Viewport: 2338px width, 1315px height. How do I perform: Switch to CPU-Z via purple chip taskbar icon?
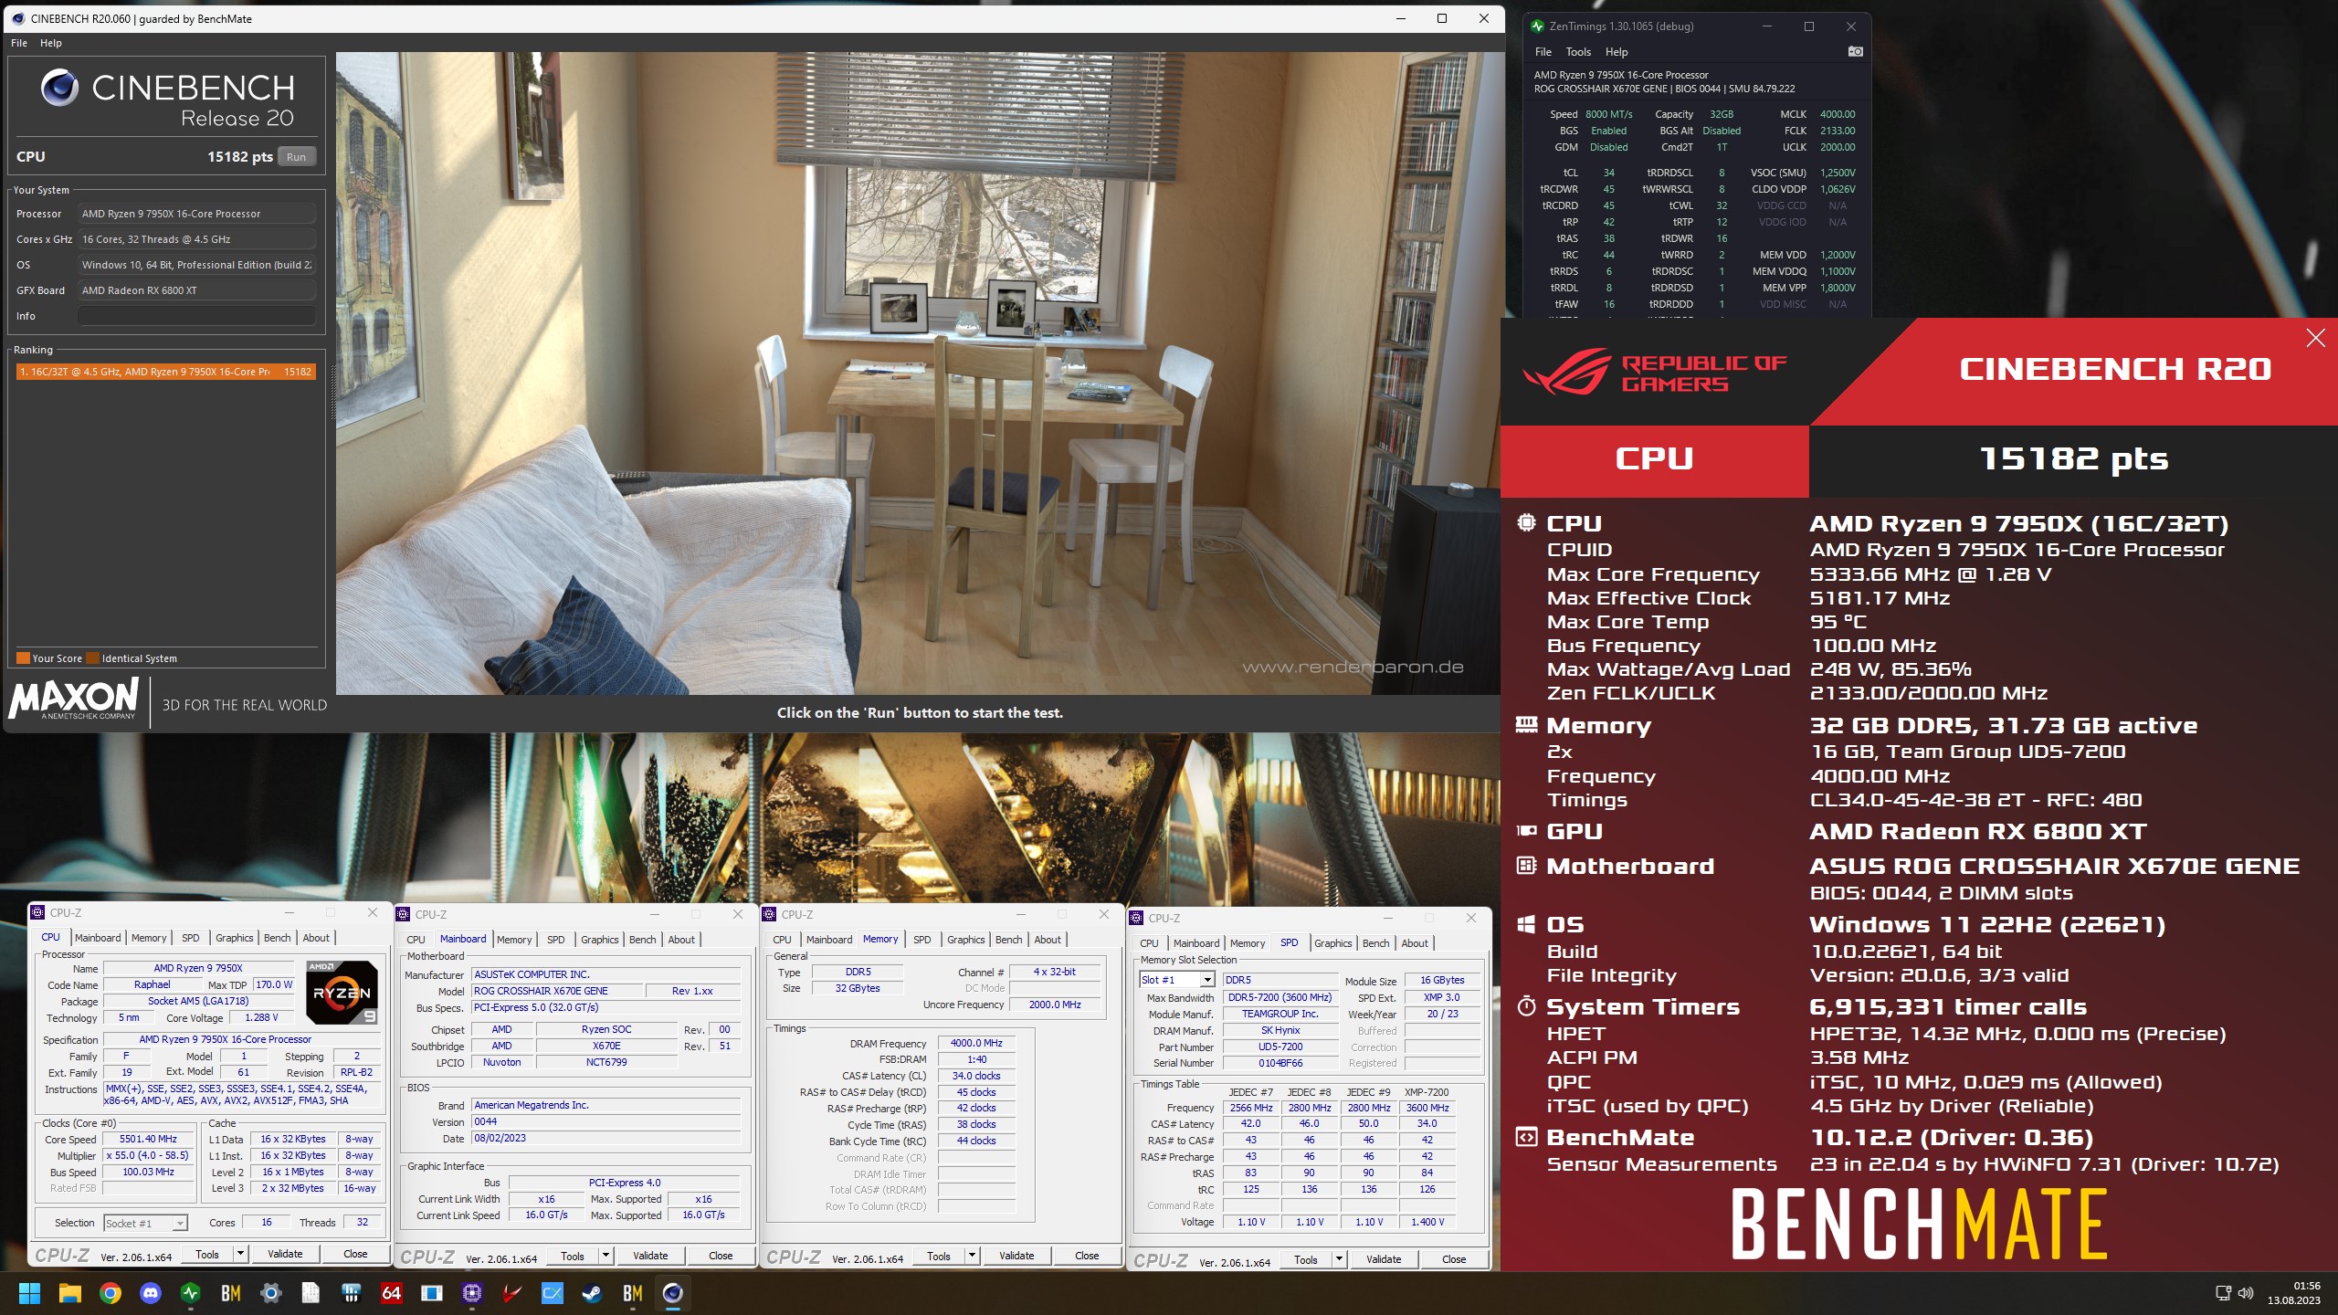pyautogui.click(x=472, y=1293)
